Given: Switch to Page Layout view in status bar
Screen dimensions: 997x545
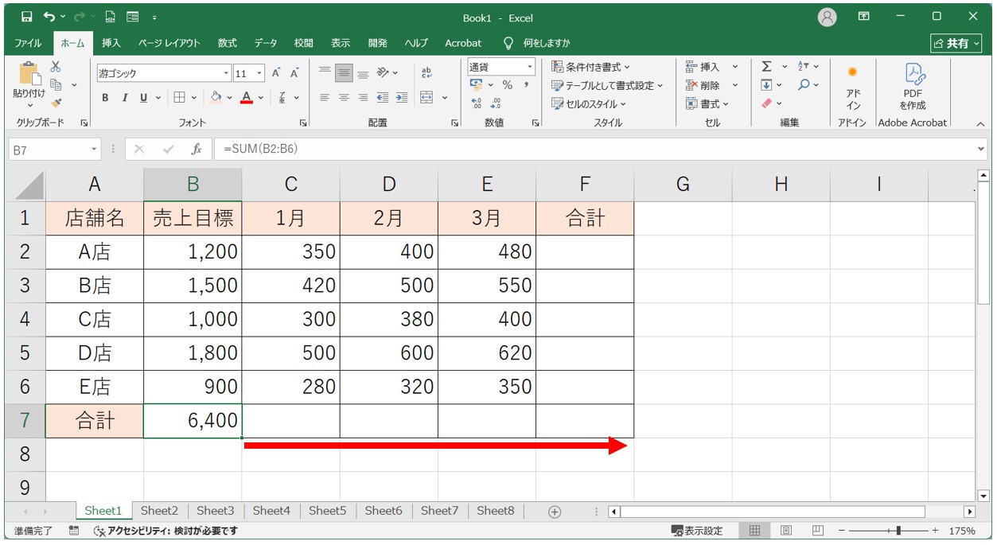Looking at the screenshot, I should pyautogui.click(x=786, y=531).
